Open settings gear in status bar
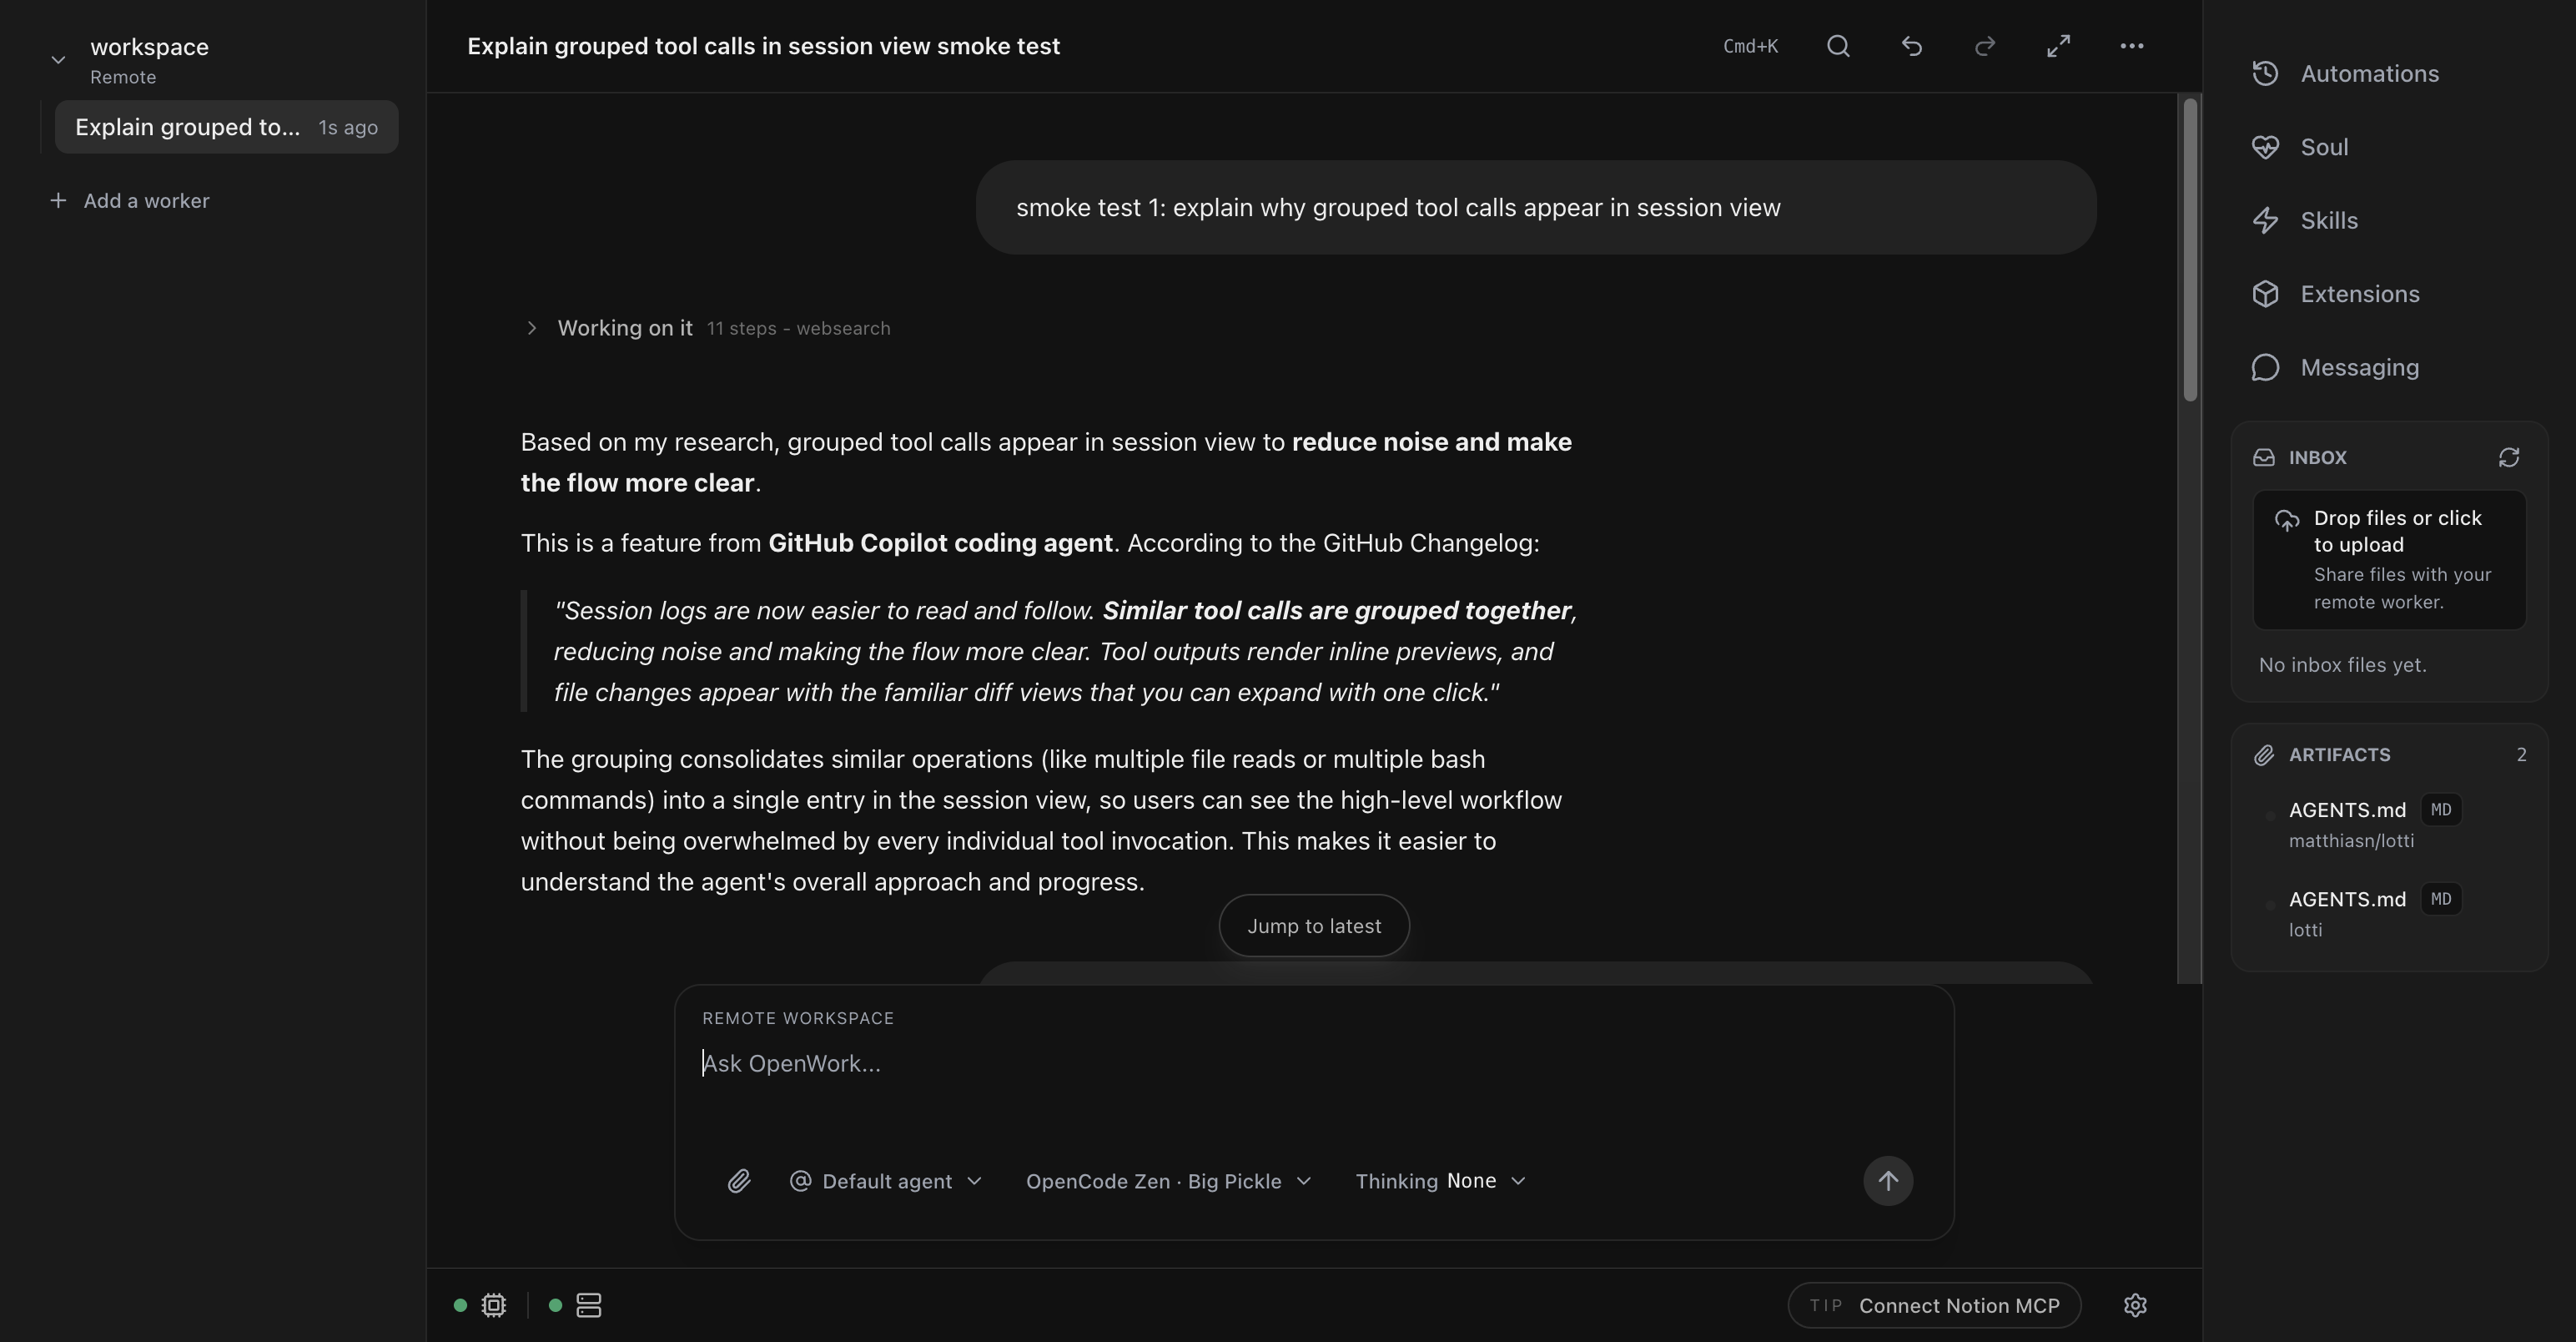This screenshot has width=2576, height=1342. (x=2135, y=1305)
